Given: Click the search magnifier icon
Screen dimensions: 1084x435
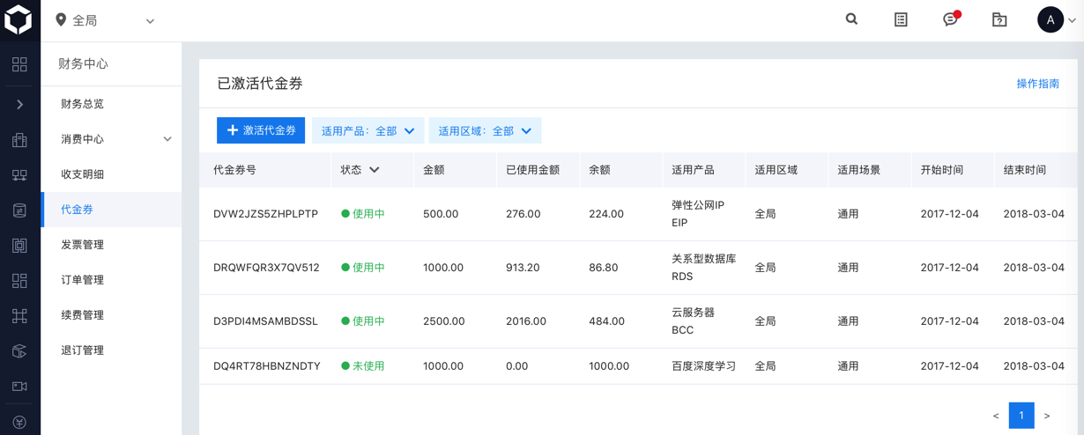Looking at the screenshot, I should [851, 19].
